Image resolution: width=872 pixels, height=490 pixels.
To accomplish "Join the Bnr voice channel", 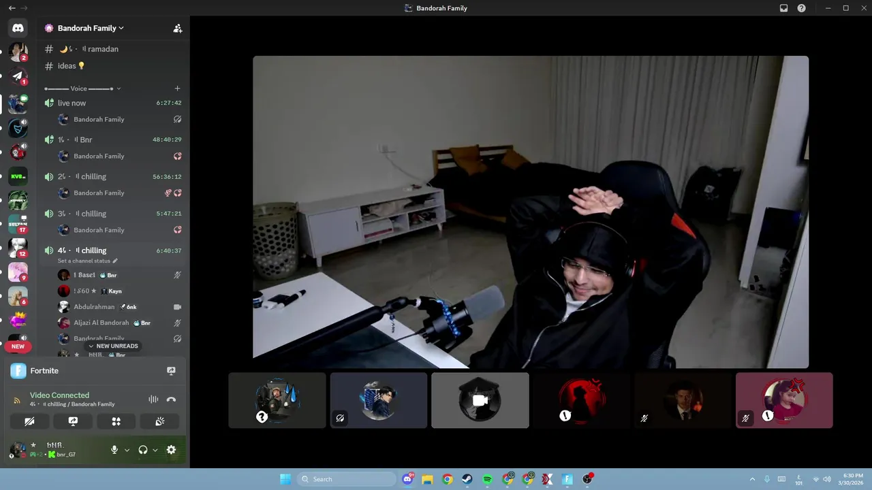I will tap(113, 140).
